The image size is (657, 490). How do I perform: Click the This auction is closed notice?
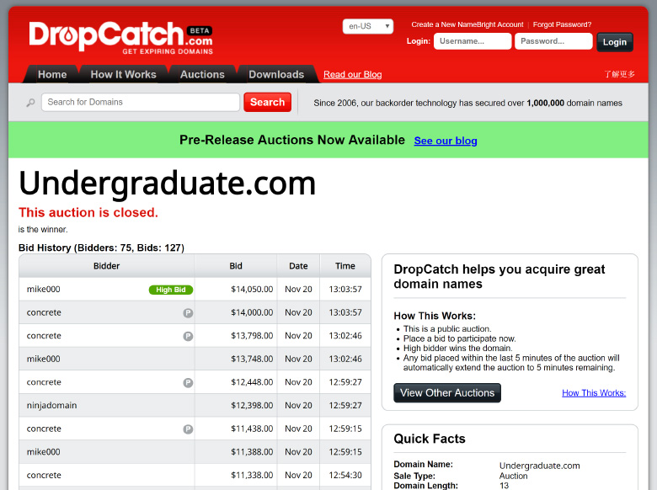[88, 212]
